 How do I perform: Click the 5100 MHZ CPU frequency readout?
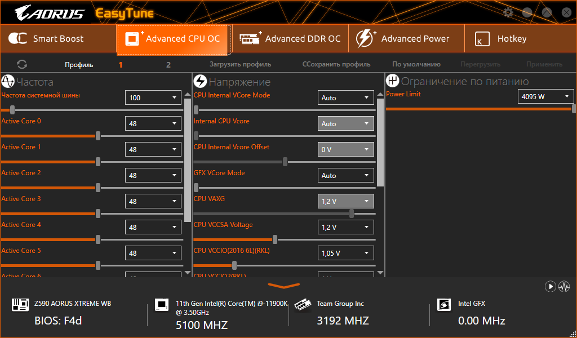[202, 325]
